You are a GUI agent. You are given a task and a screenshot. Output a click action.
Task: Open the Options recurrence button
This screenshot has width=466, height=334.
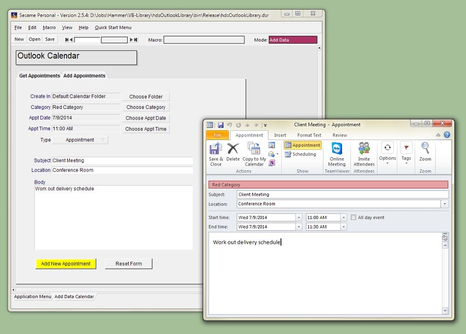click(387, 153)
